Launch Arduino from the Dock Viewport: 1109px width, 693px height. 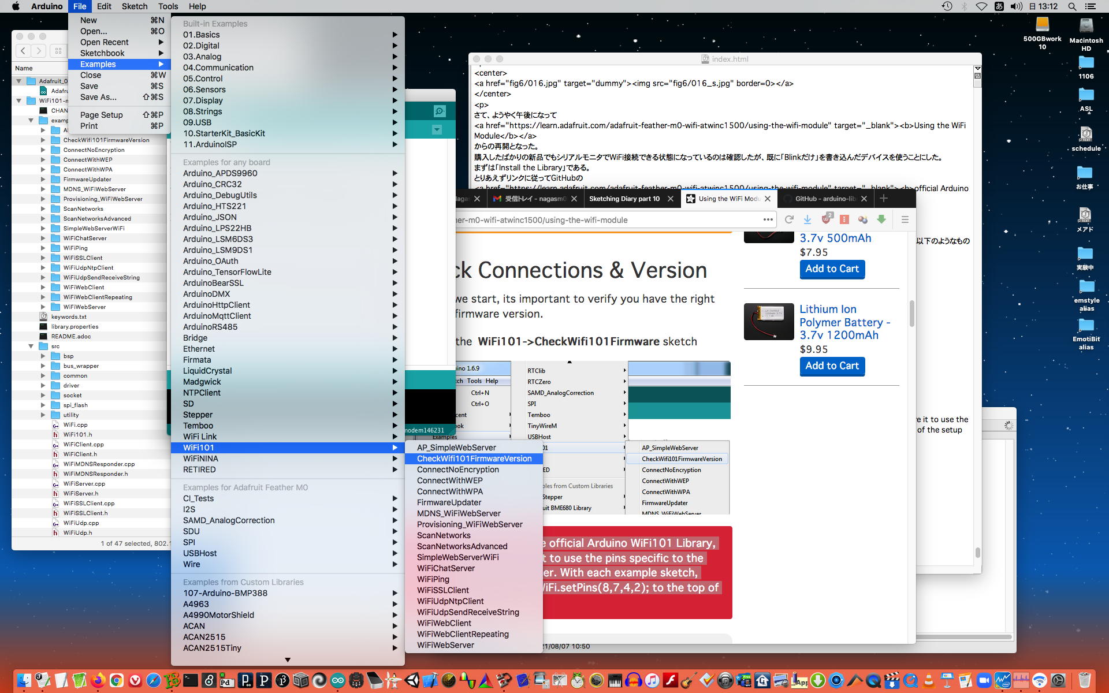(338, 680)
